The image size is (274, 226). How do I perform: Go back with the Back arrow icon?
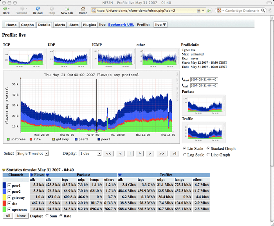tap(5, 8)
